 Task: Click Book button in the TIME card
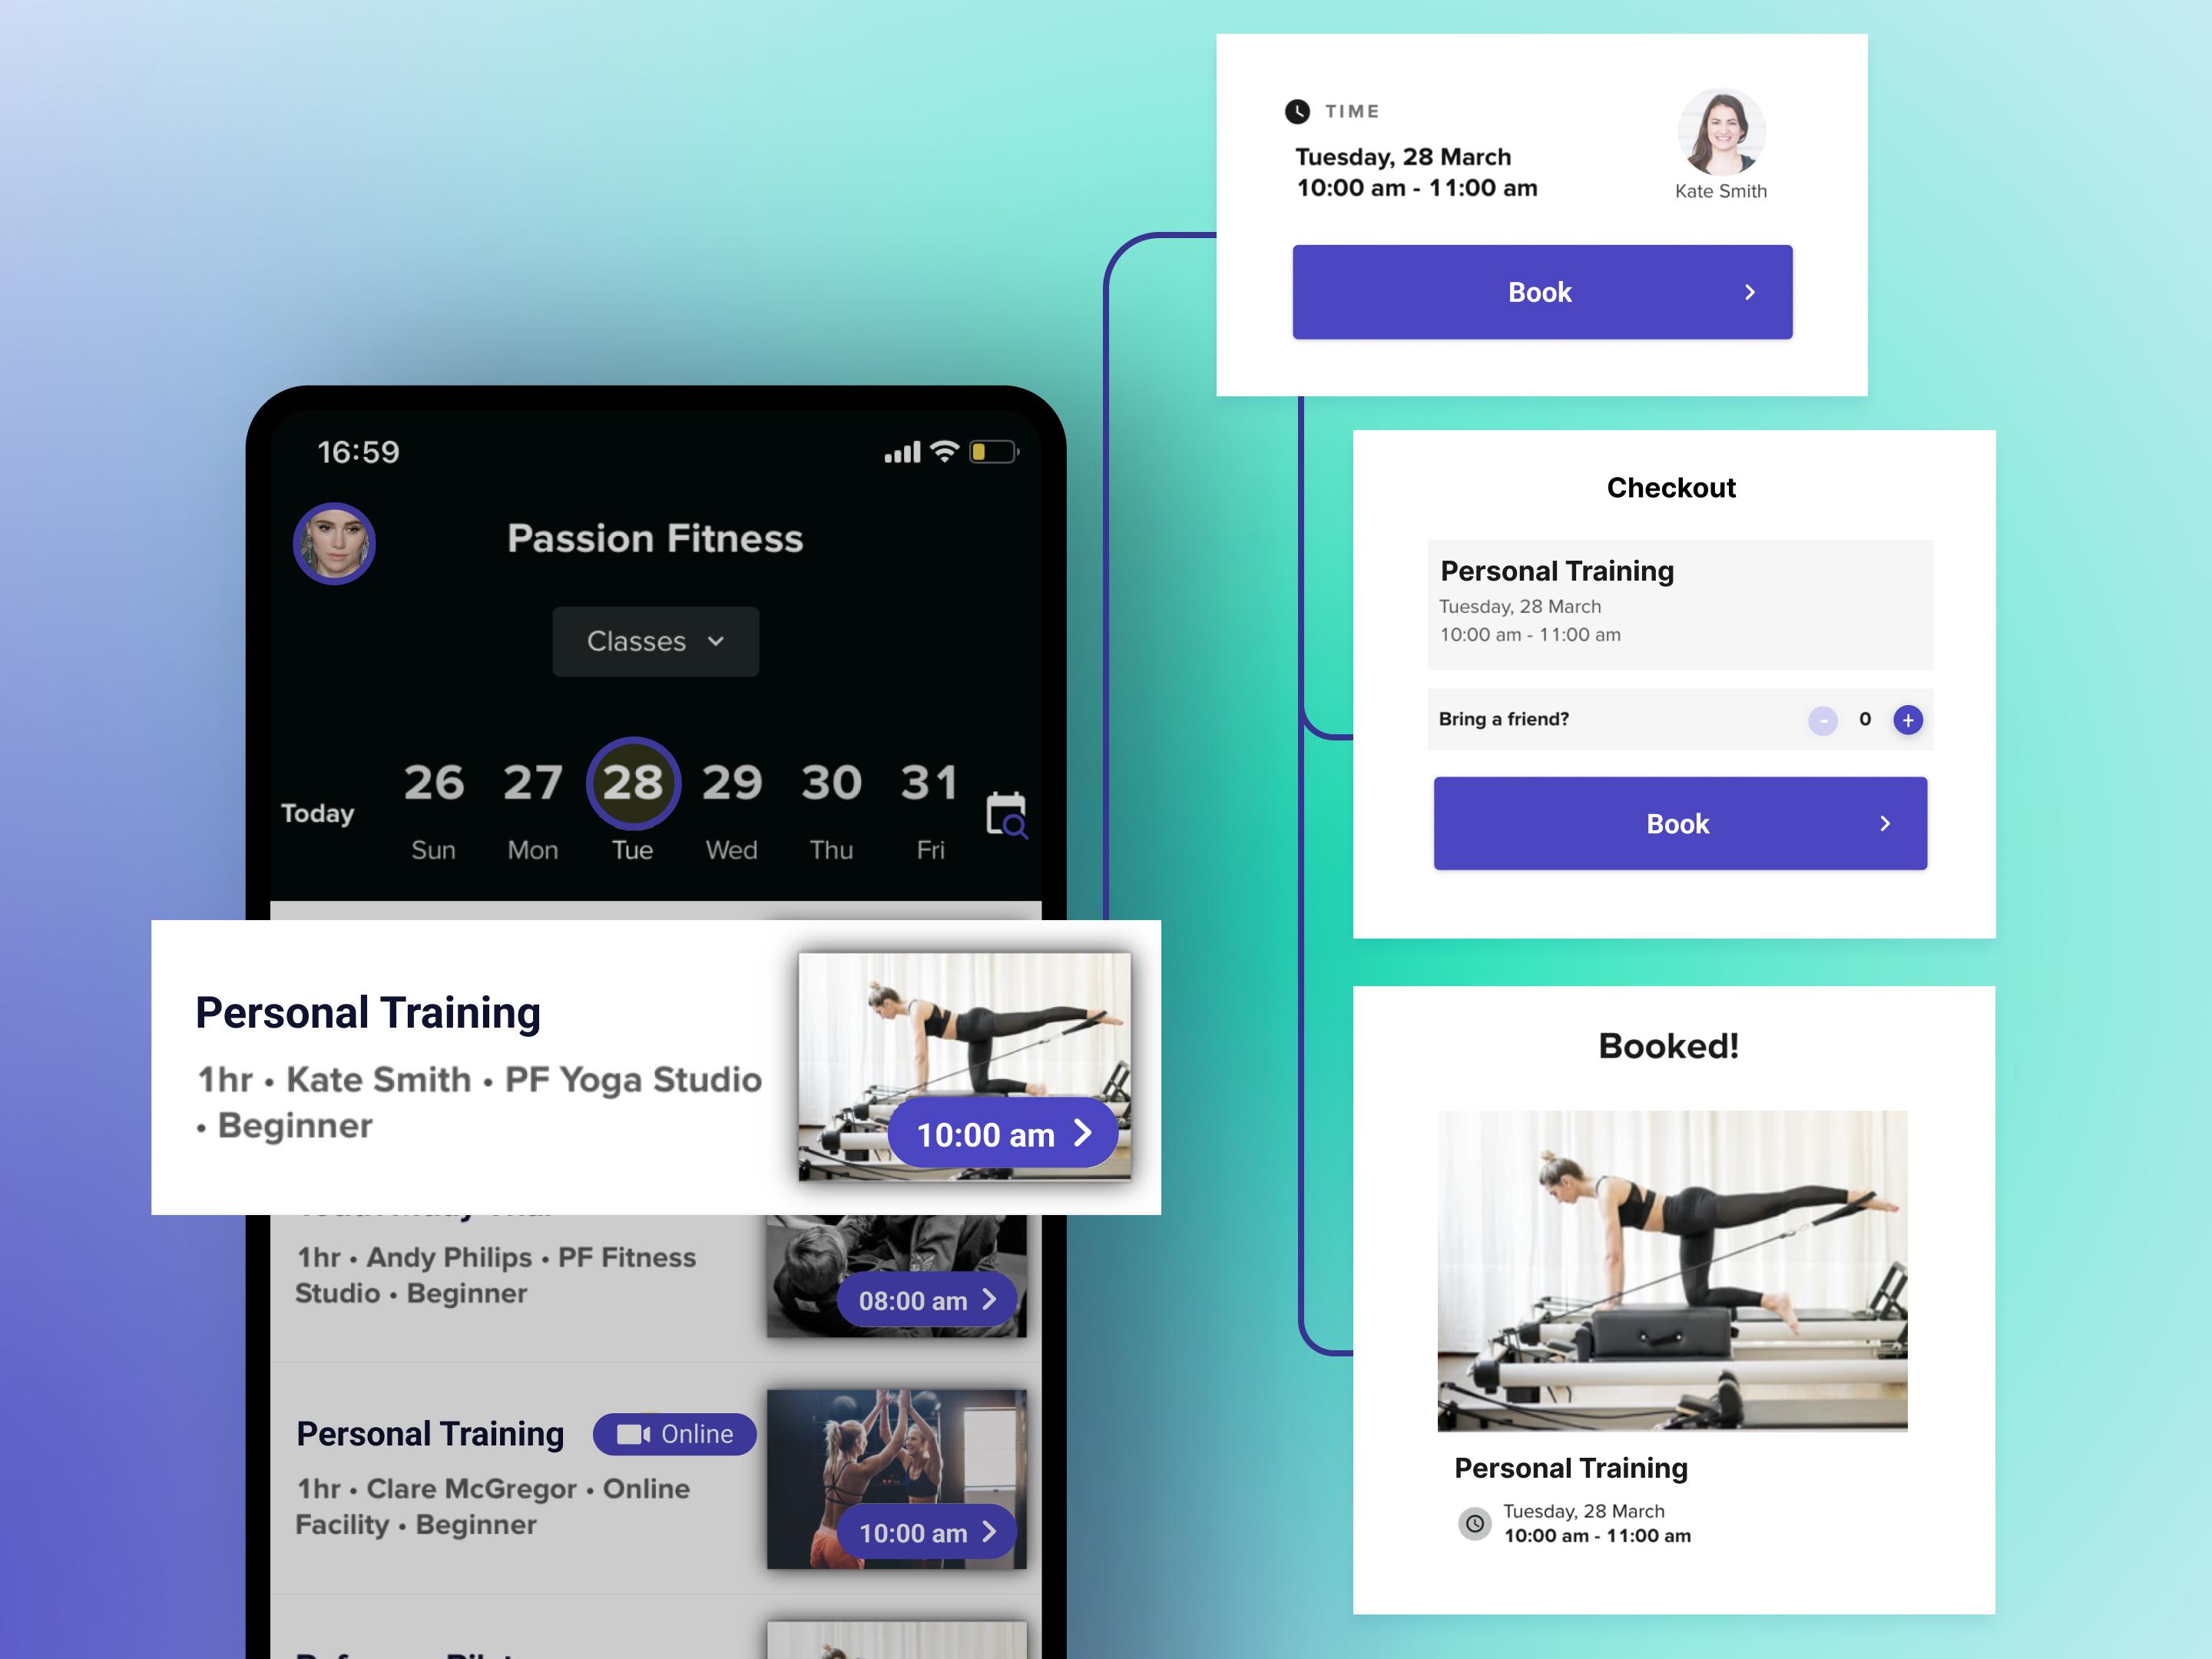coord(1541,293)
